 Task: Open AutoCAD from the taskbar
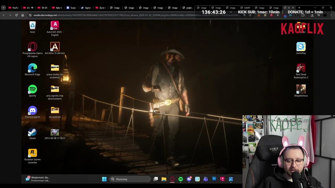pos(222,179)
